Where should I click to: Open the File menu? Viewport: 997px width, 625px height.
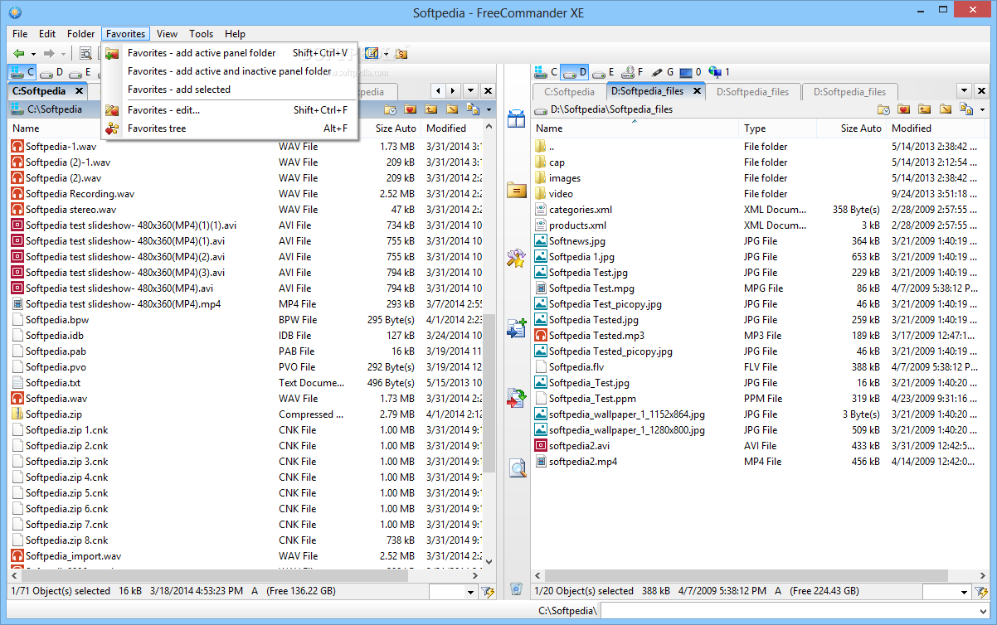click(x=20, y=34)
